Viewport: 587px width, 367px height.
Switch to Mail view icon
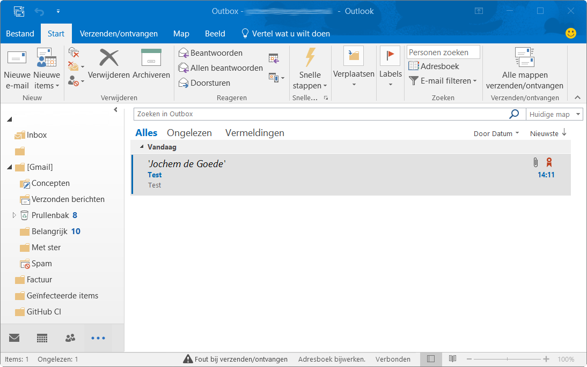tap(14, 338)
